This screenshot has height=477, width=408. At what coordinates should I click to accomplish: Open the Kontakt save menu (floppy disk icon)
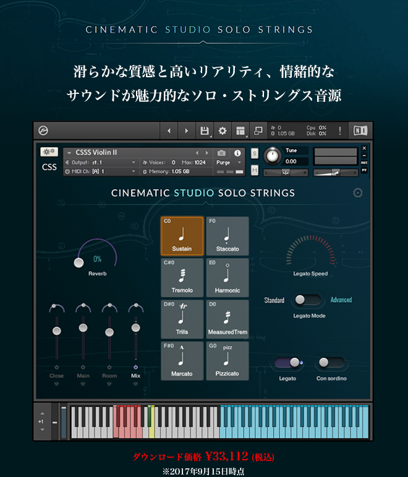tap(203, 131)
